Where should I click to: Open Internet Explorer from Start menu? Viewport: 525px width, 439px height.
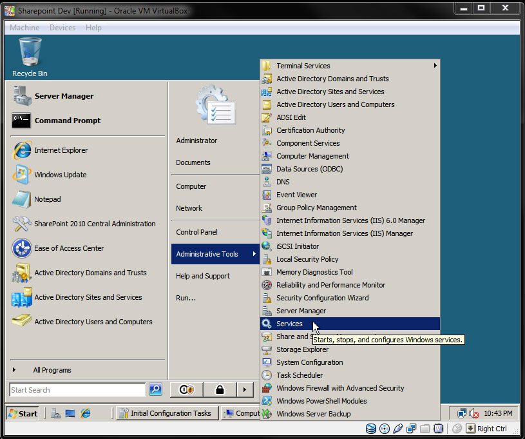(x=88, y=150)
